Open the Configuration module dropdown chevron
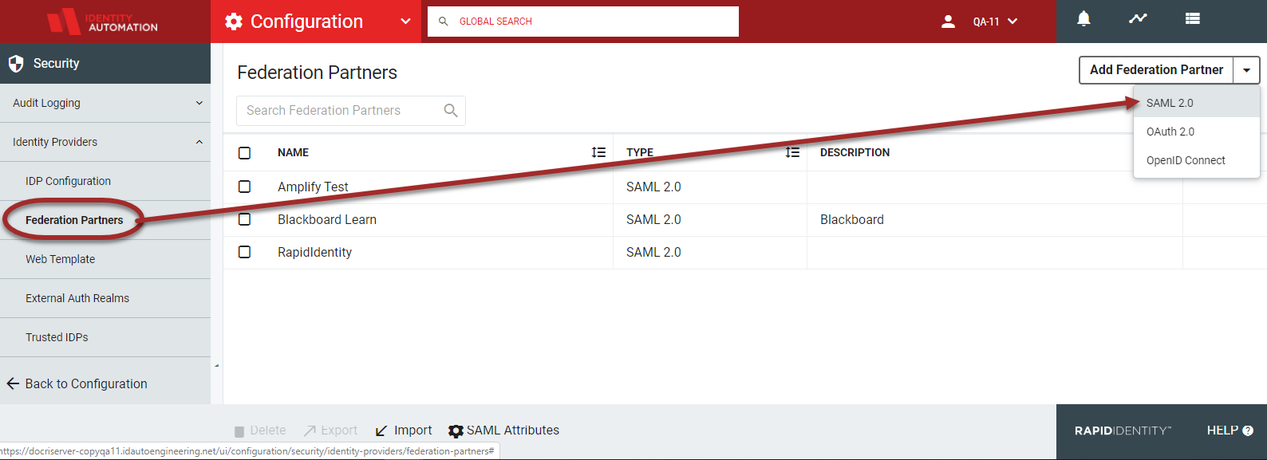Screen dimensions: 1267x460 tap(405, 22)
